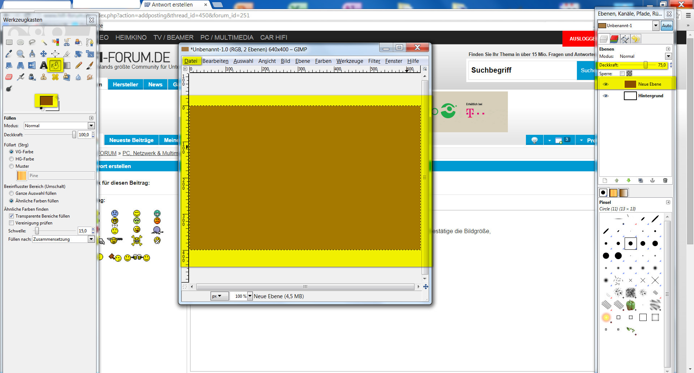This screenshot has height=373, width=694.
Task: Open the layer Modus Normal dropdown
Action: tap(668, 56)
